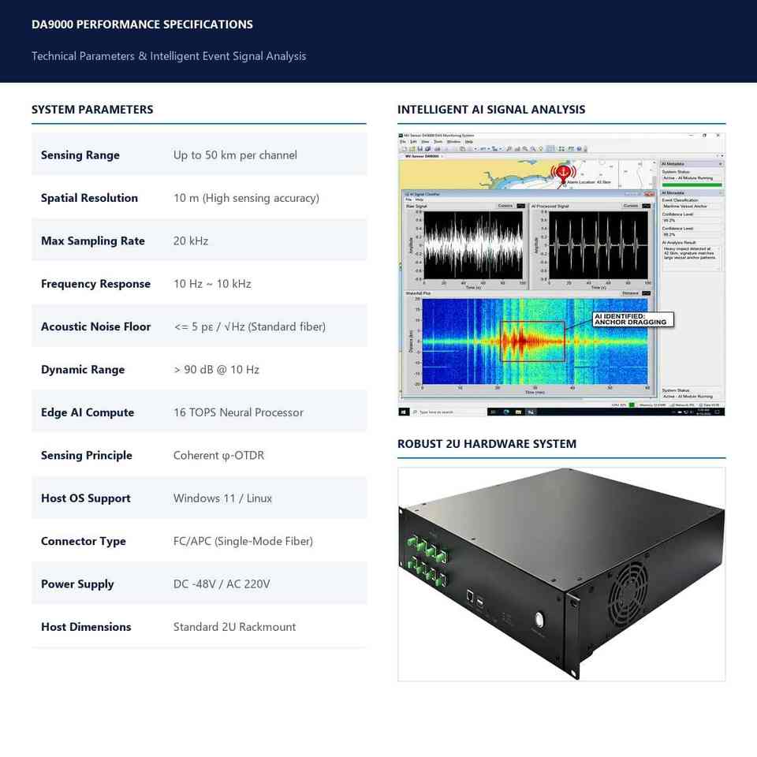Screen dimensions: 757x757
Task: Click Cursors button above Raw Signal plot
Action: [505, 206]
